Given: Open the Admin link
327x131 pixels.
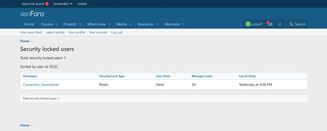Looking at the screenshot, I should click(x=82, y=4).
